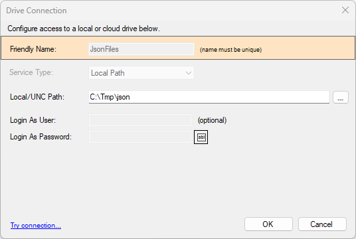356x239 pixels.
Task: Click the Try connection link
Action: 36,225
